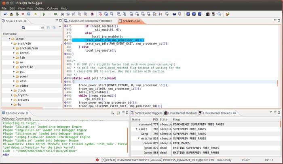Open the Debug menu

click(x=40, y=8)
